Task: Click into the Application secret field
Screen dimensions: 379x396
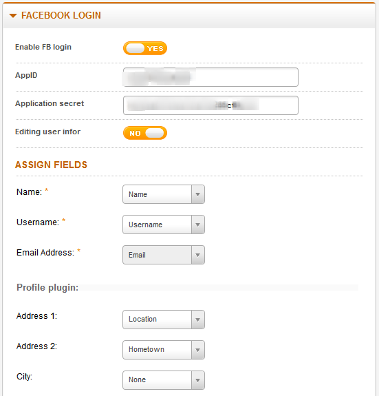Action: (210, 105)
